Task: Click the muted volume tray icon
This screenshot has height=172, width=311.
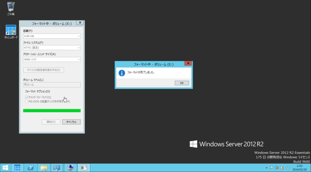Action: click(x=282, y=168)
